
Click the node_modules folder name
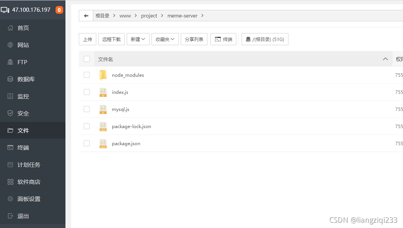tap(128, 75)
